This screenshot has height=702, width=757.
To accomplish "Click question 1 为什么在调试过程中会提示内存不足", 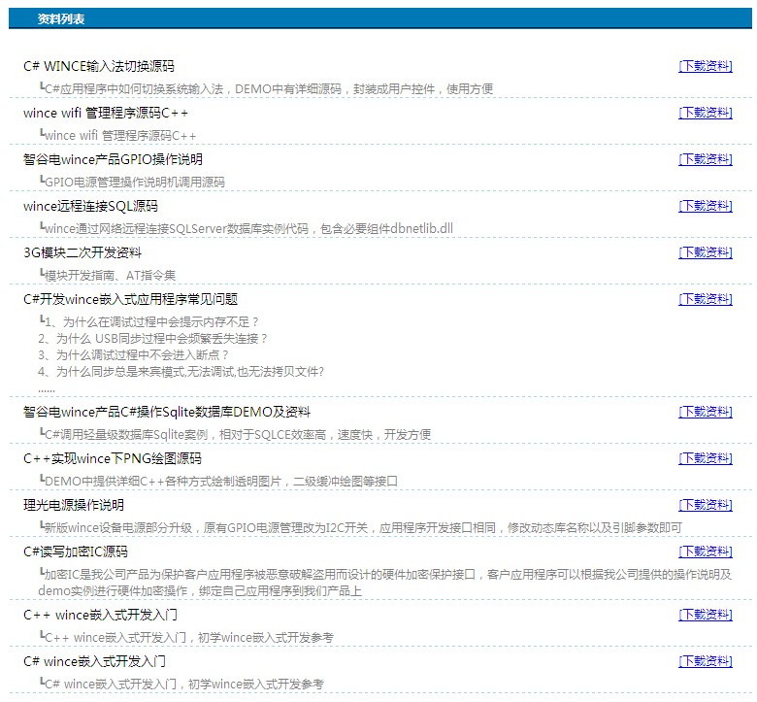I will tap(149, 321).
